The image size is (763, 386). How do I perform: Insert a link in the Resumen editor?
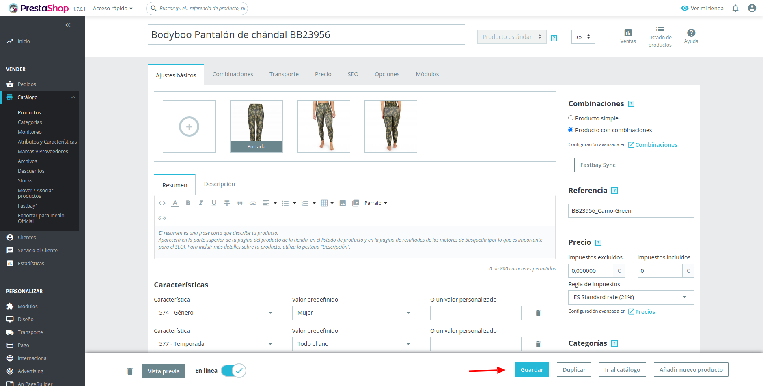253,203
